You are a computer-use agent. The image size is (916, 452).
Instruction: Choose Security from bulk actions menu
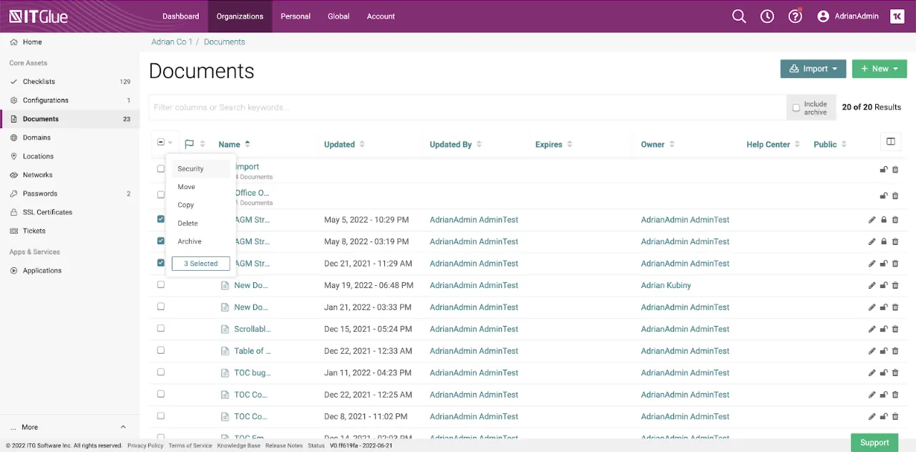point(191,169)
